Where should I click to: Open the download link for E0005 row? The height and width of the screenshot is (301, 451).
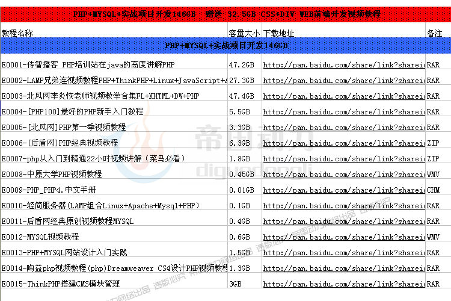(344, 127)
